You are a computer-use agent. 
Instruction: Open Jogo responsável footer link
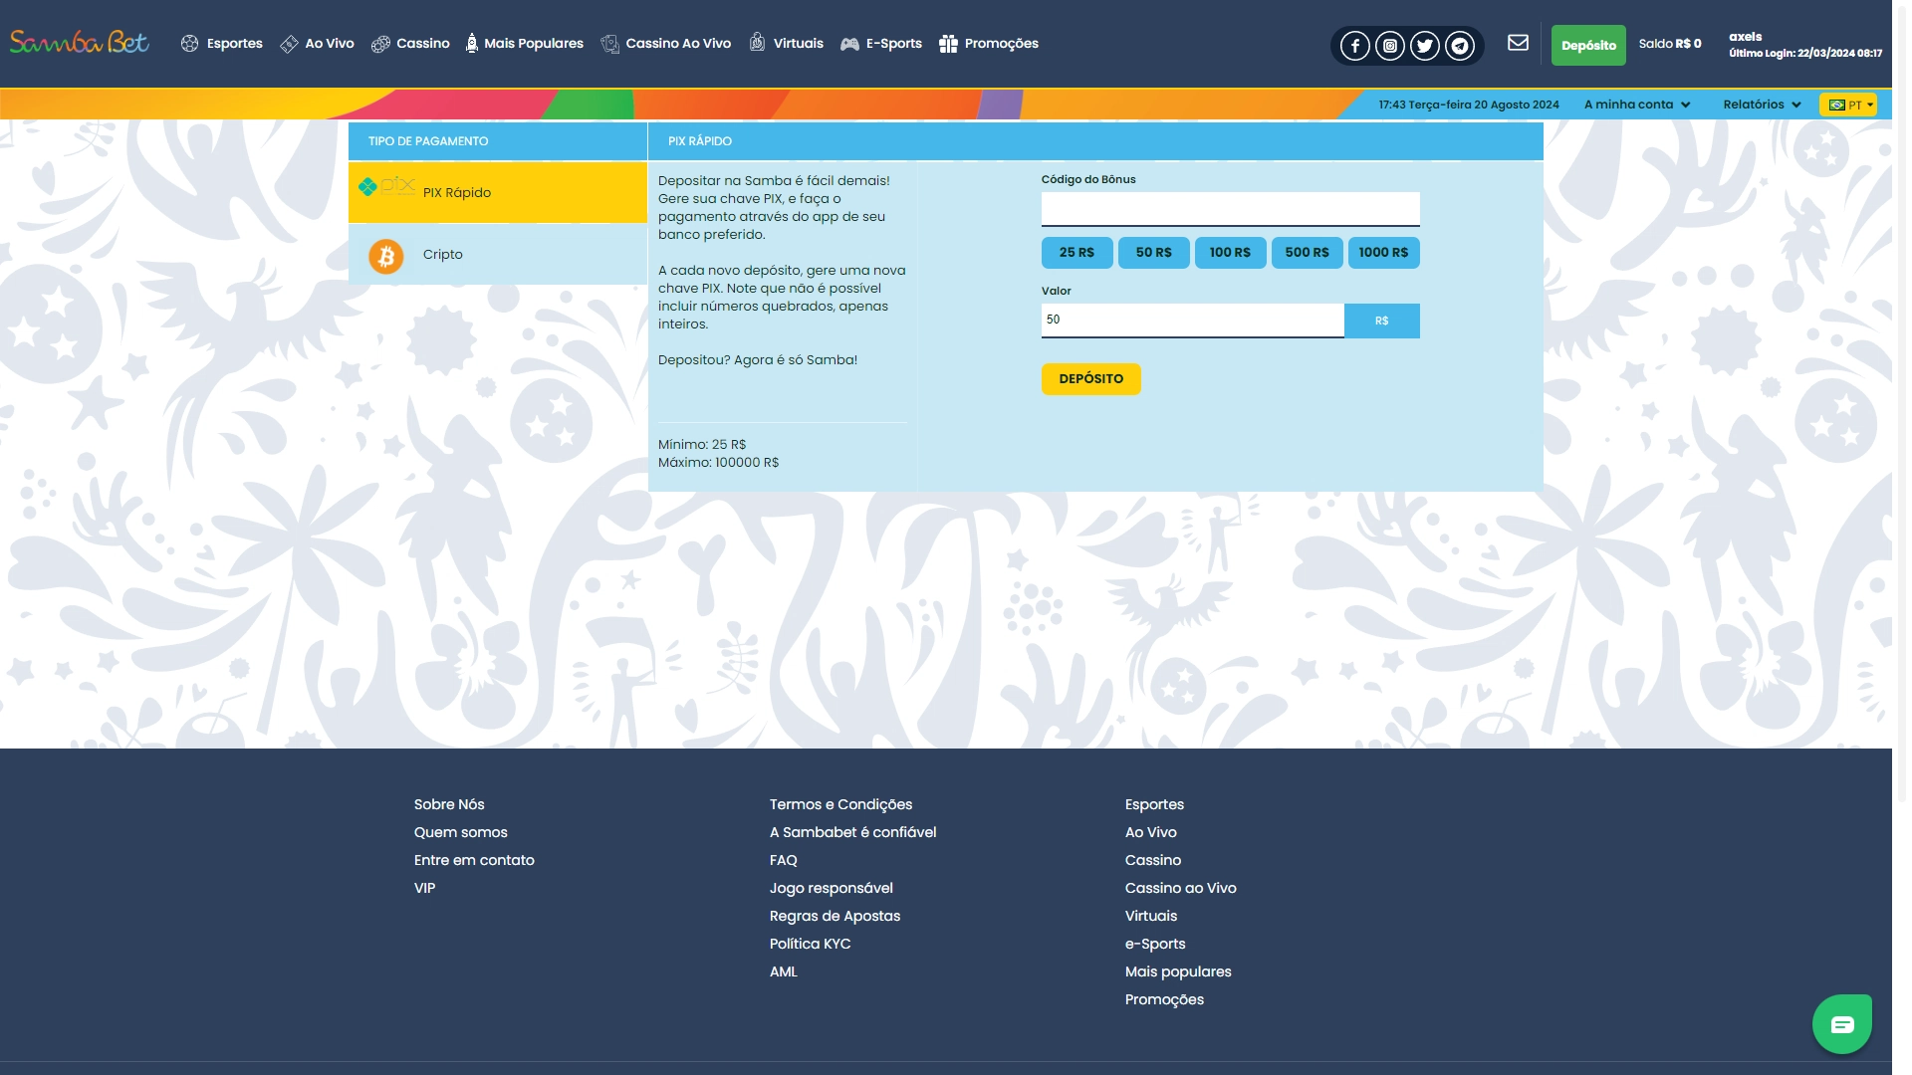(831, 888)
